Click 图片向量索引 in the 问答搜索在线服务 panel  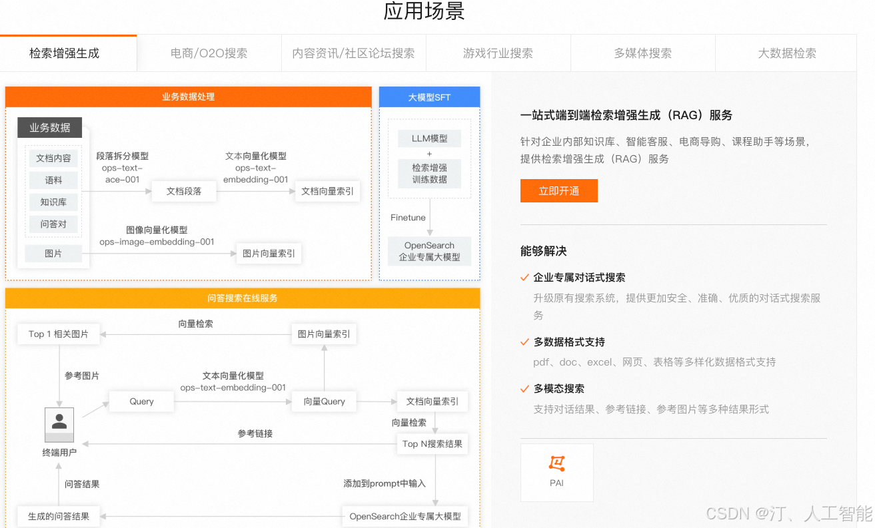pos(324,334)
